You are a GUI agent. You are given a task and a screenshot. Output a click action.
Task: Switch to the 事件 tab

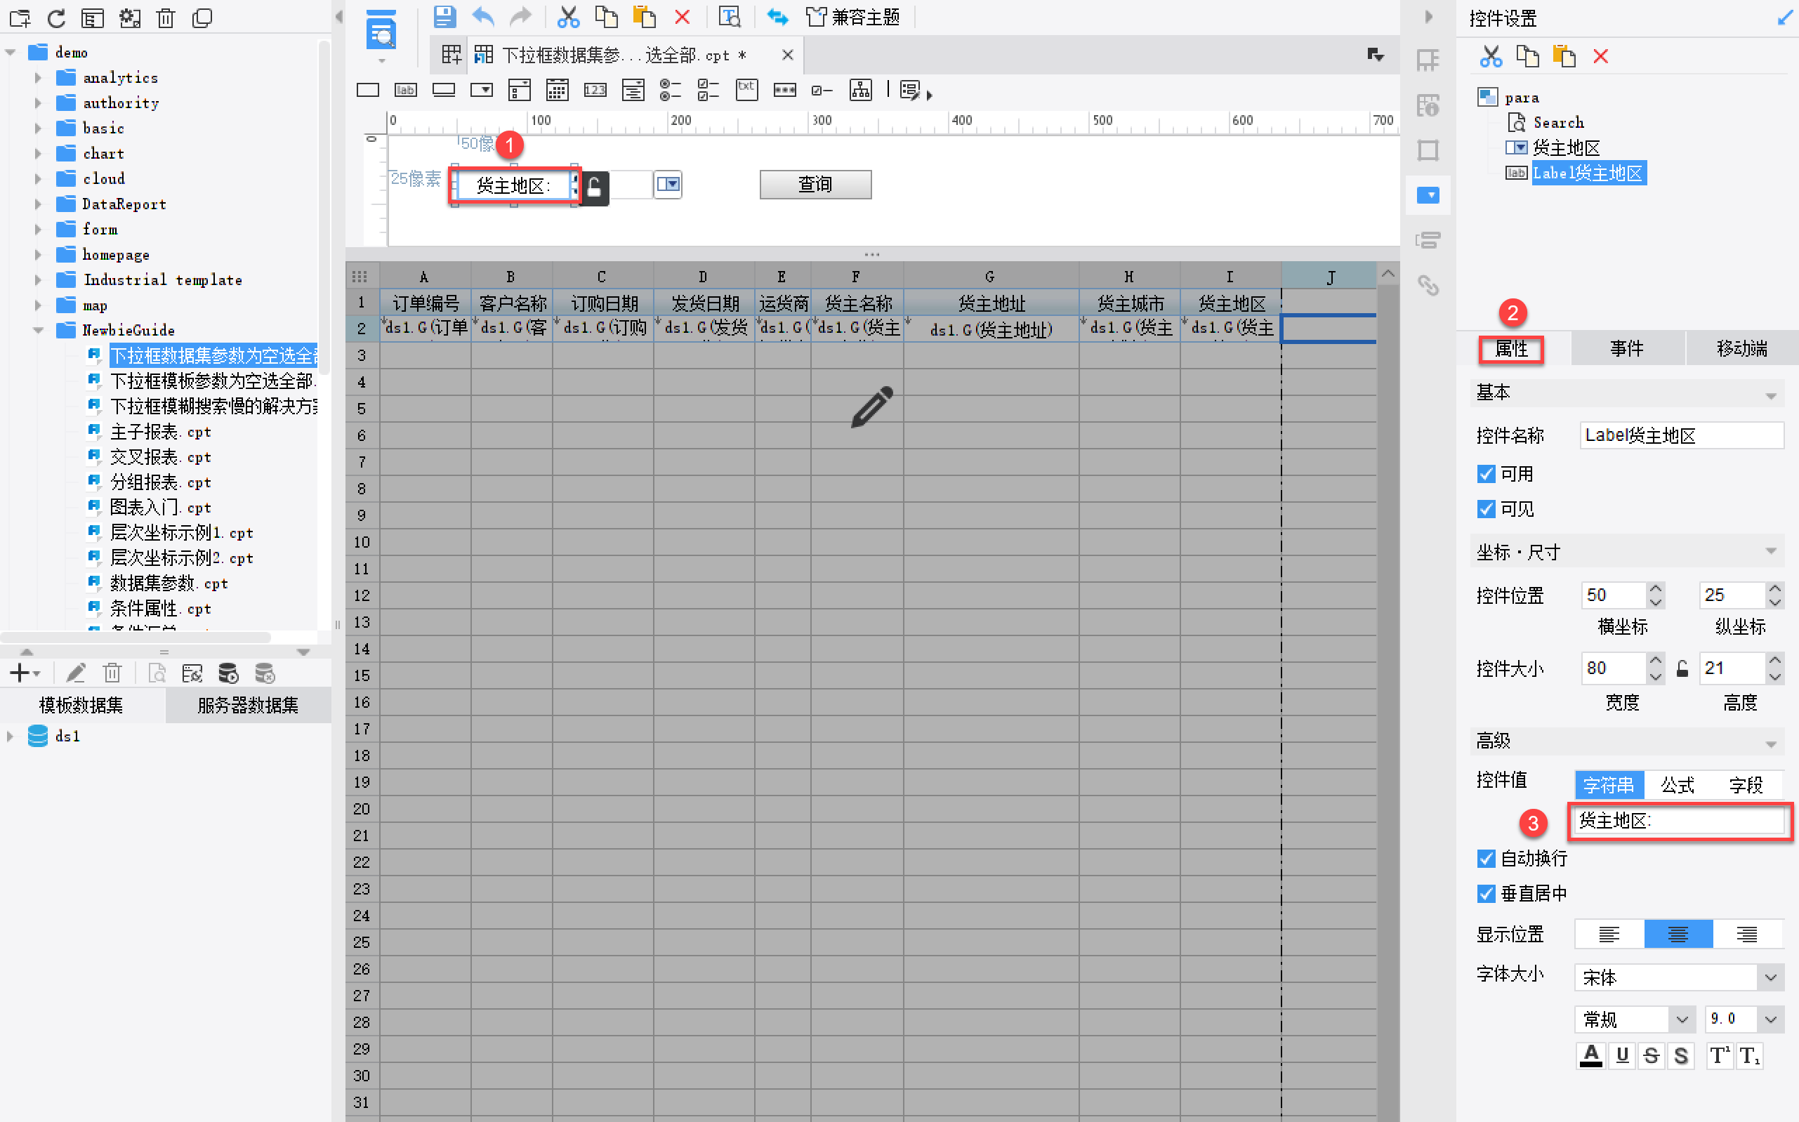click(1626, 349)
